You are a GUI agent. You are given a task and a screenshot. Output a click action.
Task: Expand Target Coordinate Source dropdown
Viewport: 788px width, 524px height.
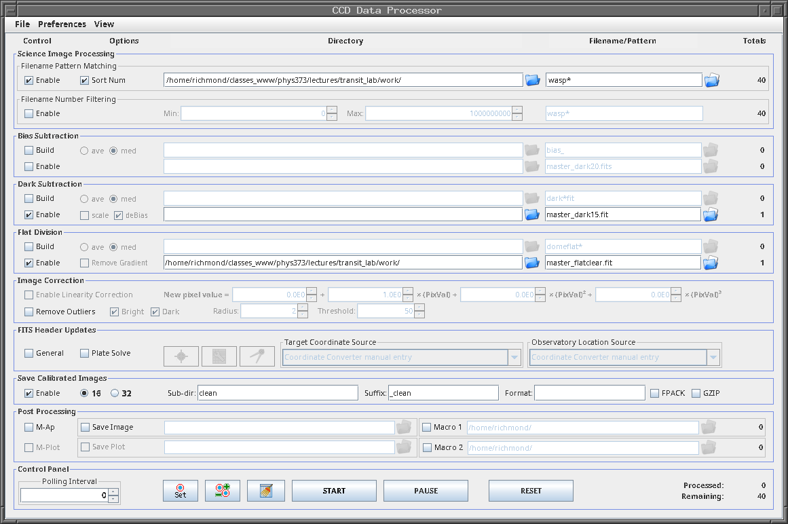(x=514, y=357)
